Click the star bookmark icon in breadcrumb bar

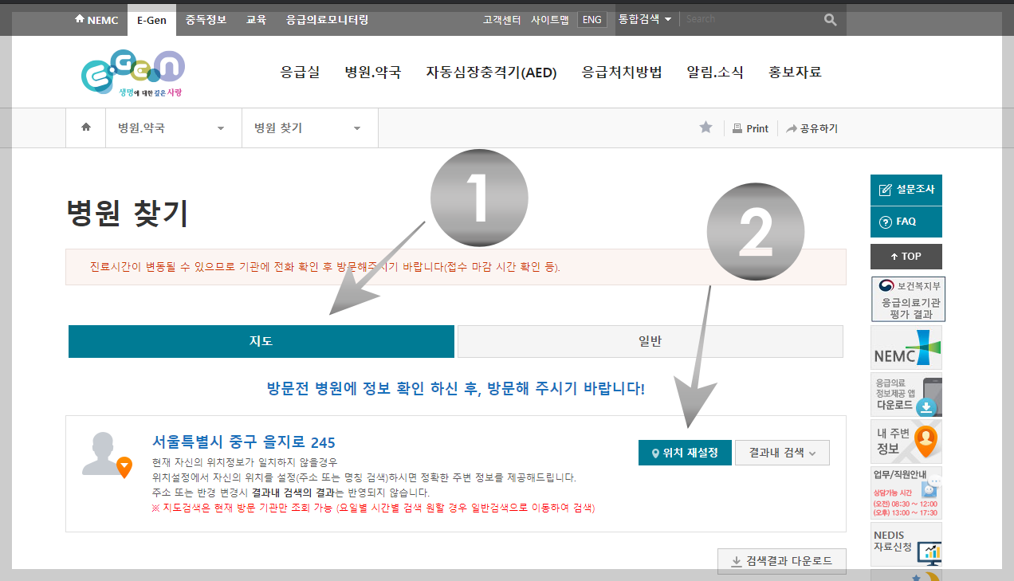point(705,128)
